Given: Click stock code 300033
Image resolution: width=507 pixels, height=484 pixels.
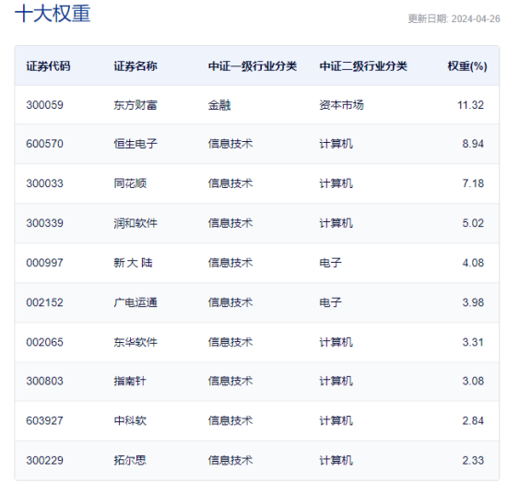Looking at the screenshot, I should pyautogui.click(x=44, y=183).
